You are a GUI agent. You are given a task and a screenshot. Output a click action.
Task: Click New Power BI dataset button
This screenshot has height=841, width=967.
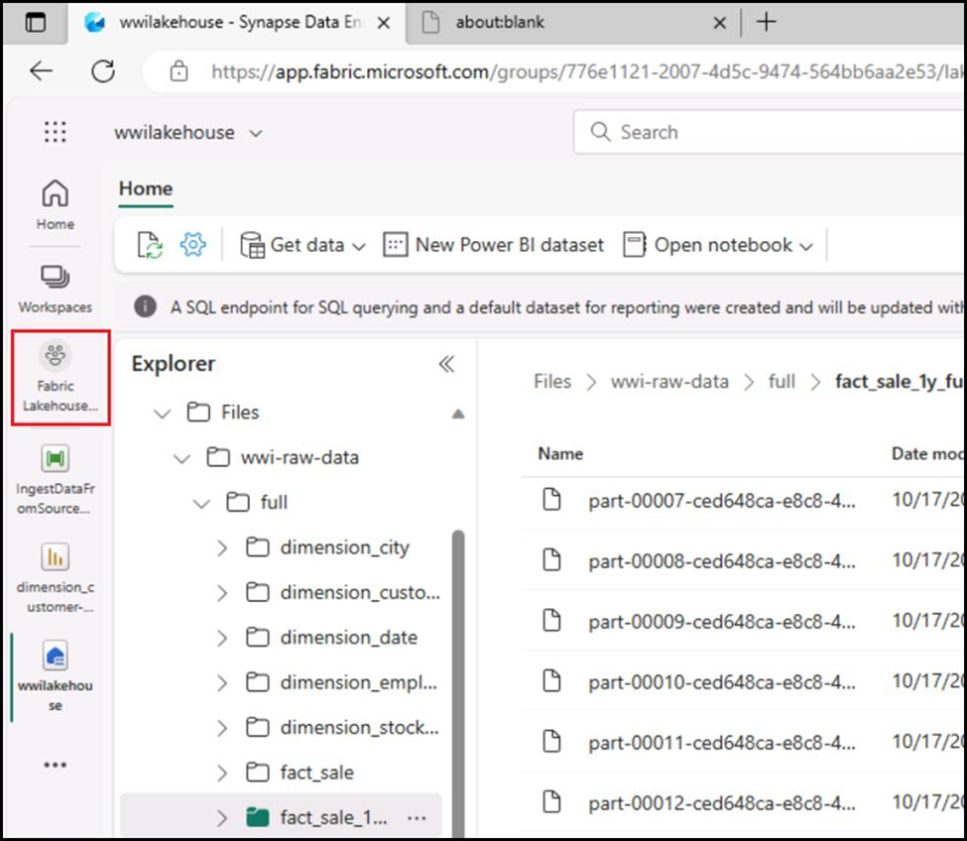(x=493, y=245)
